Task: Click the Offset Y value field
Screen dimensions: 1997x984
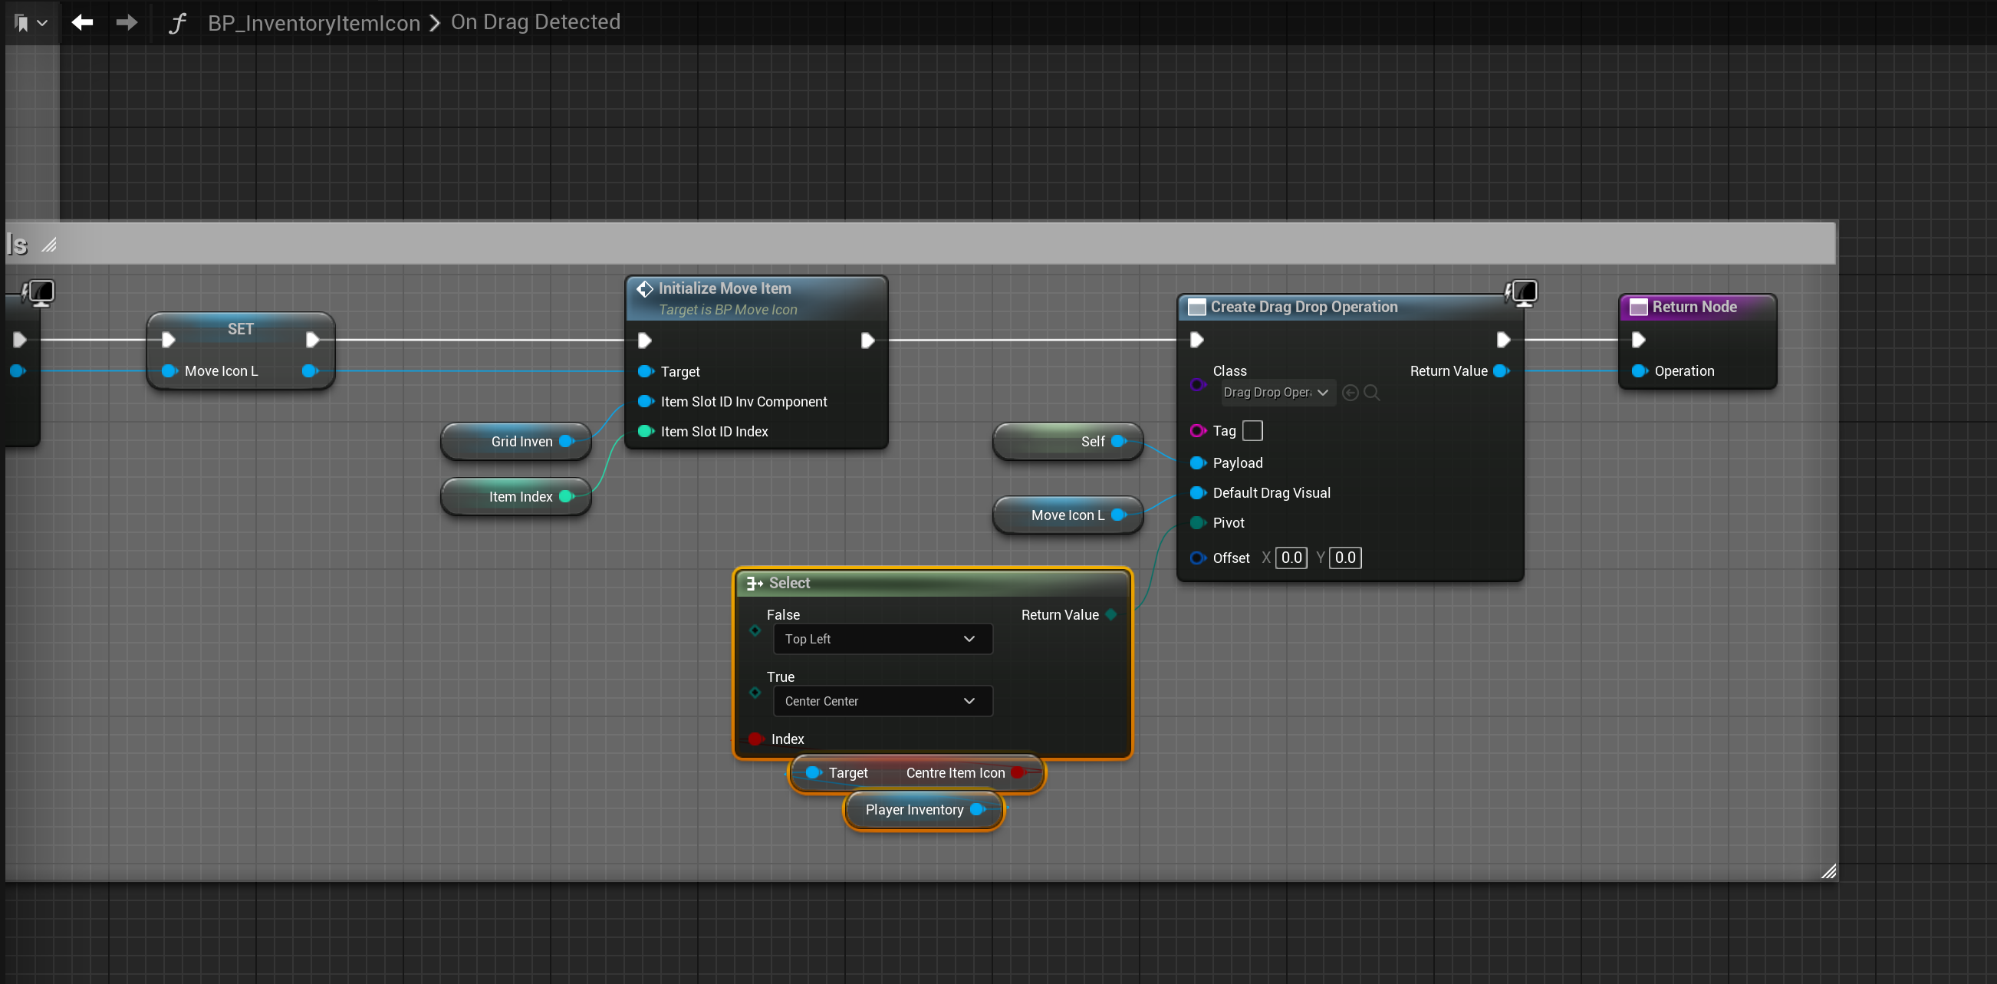Action: pos(1345,558)
